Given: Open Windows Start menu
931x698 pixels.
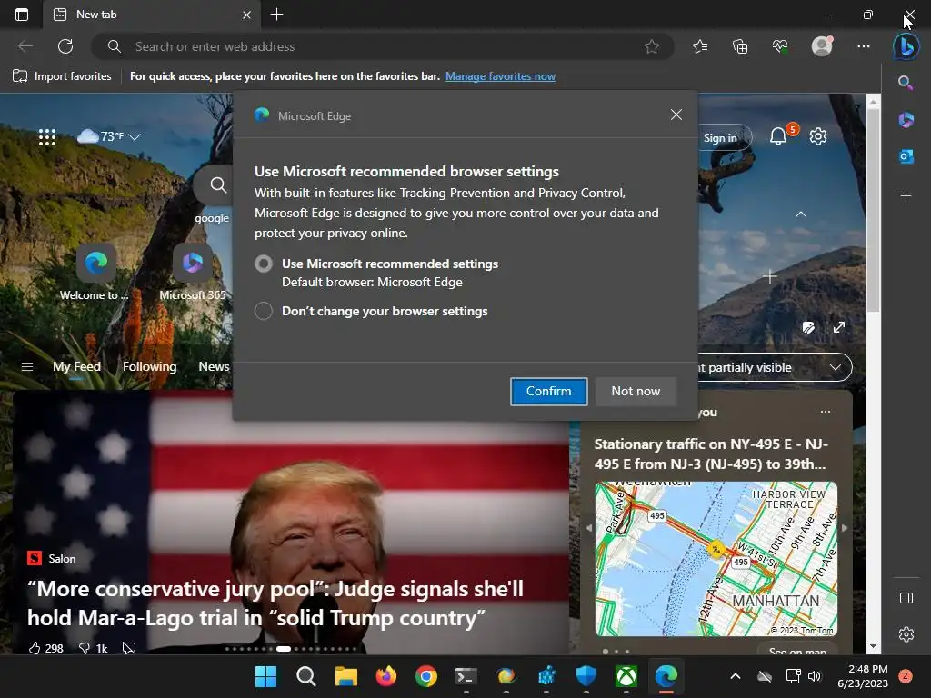Looking at the screenshot, I should coord(265,676).
